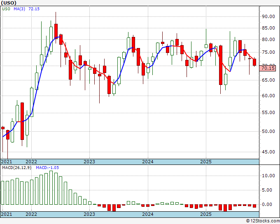The image size is (280, 224).
Task: Select the green USO legend label
Action: 6,9
